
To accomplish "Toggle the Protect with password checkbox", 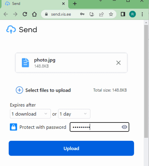I will (14, 127).
